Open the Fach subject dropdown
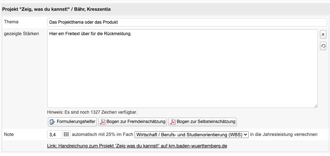 tap(191, 134)
